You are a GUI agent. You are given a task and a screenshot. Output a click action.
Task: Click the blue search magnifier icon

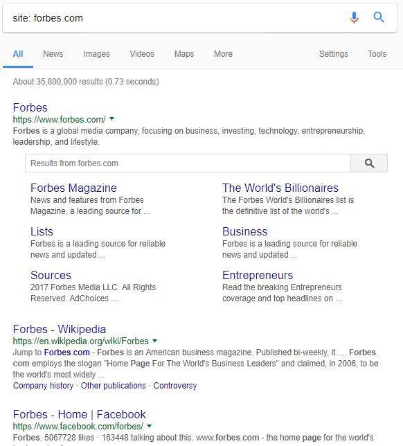[379, 17]
